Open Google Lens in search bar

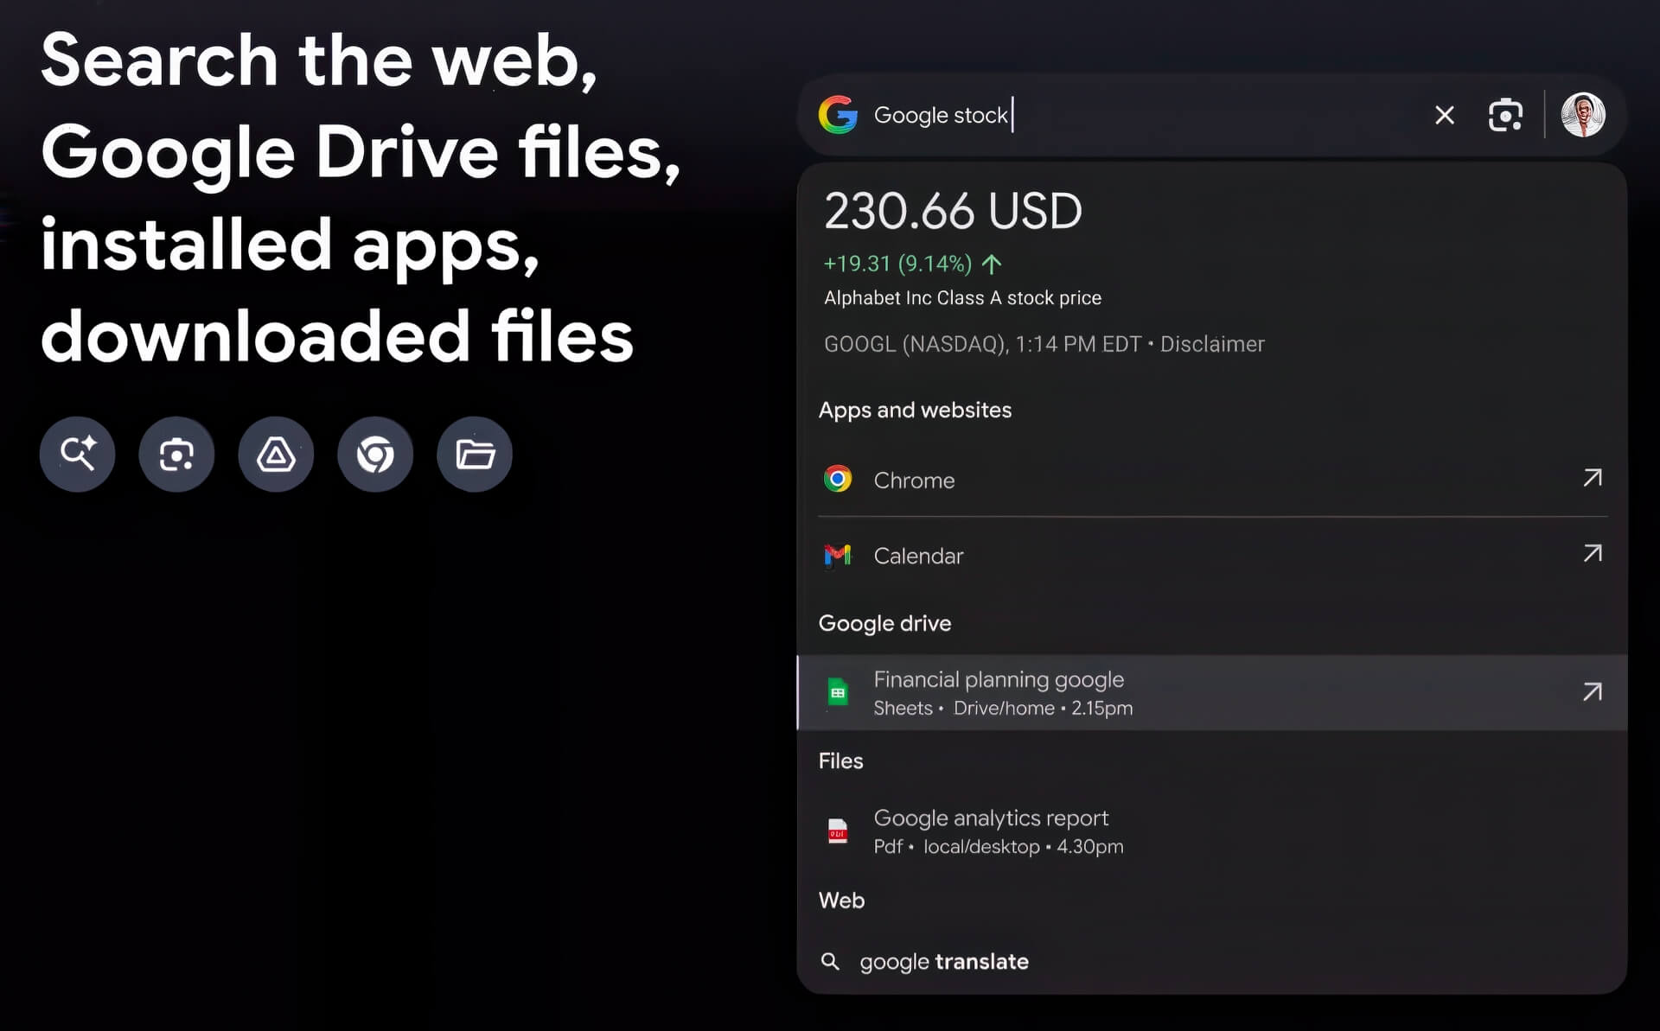pyautogui.click(x=1505, y=115)
